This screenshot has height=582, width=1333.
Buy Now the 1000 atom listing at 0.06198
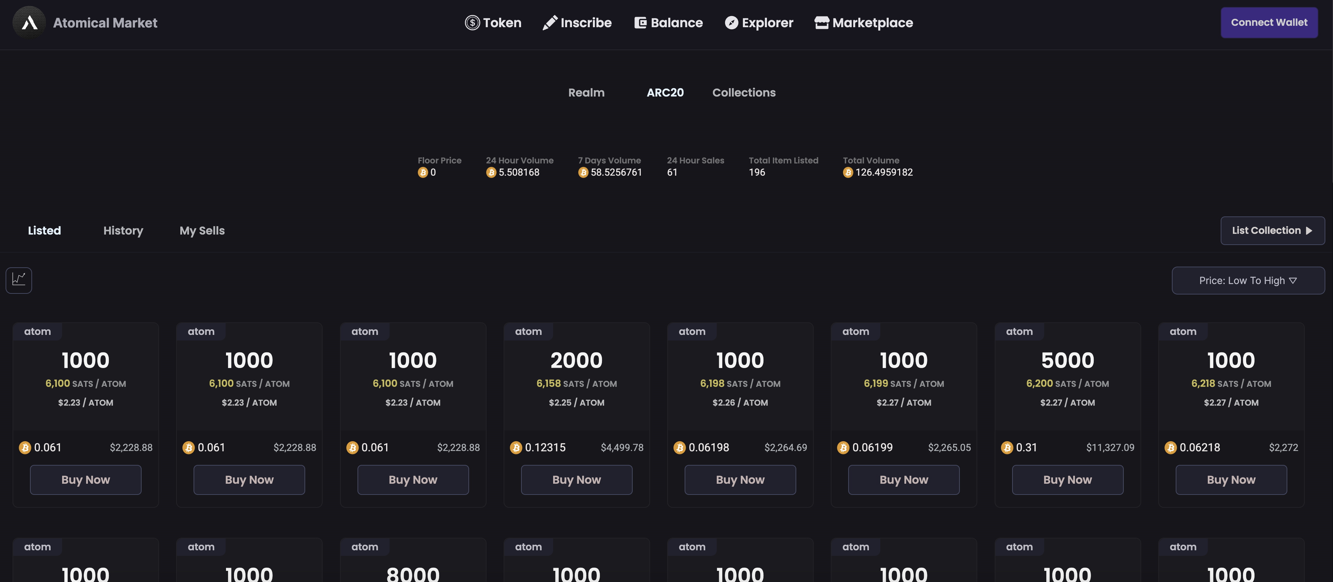[x=740, y=480]
